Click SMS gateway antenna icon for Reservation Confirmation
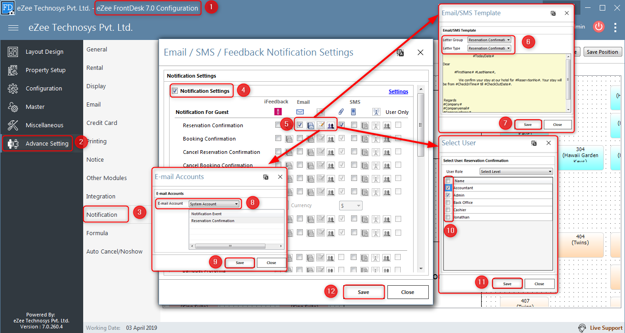 pos(376,125)
